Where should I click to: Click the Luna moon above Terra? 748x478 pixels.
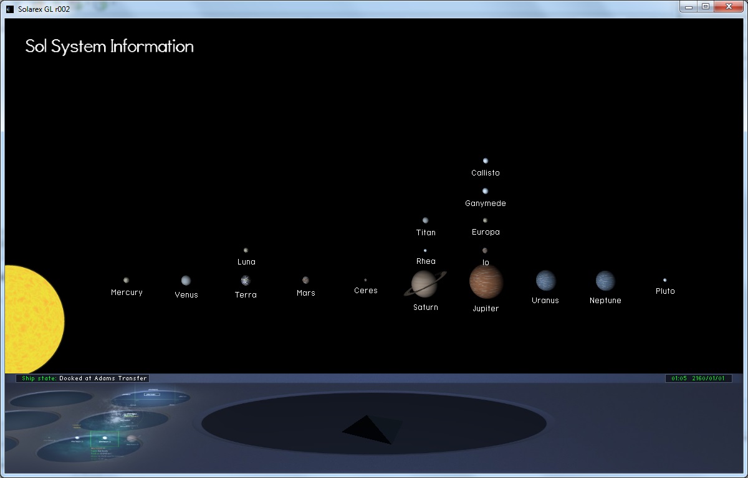point(246,250)
